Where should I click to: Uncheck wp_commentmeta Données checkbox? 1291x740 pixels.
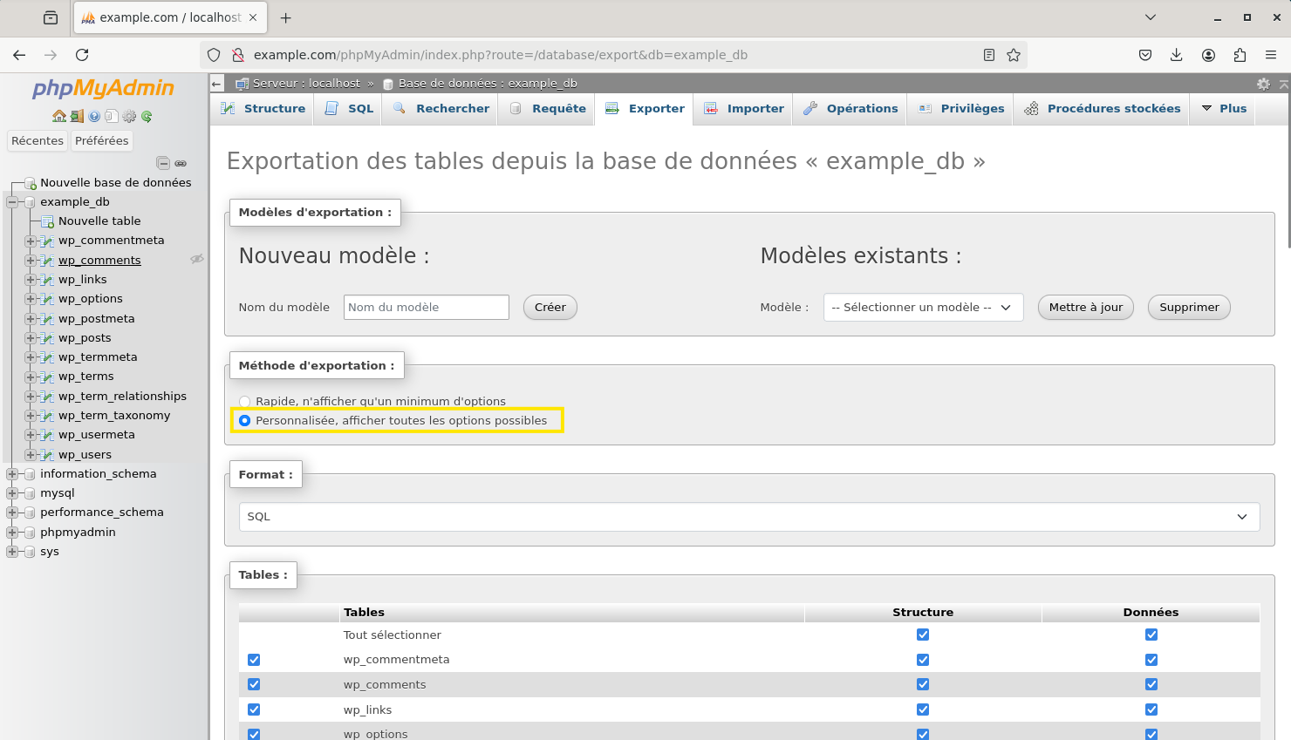click(1151, 660)
